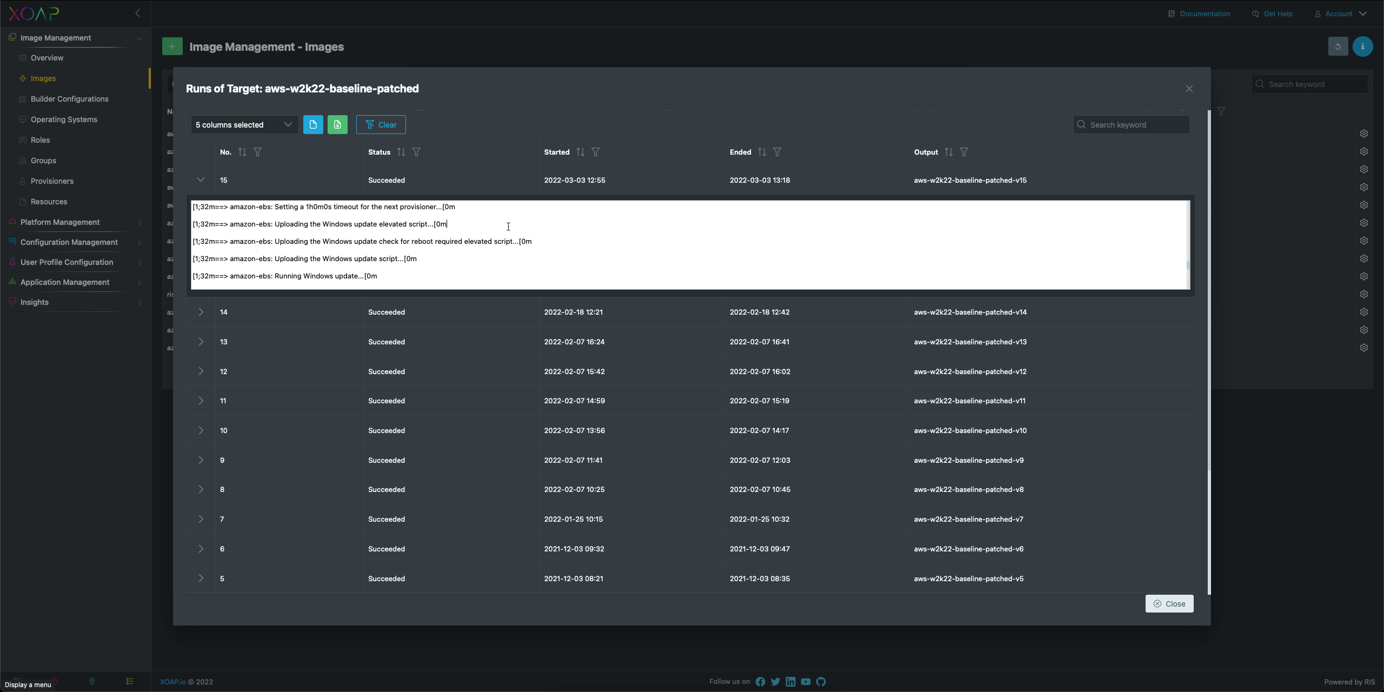Click the green add image plus button
Screen dimensions: 1384x692
pyautogui.click(x=172, y=46)
